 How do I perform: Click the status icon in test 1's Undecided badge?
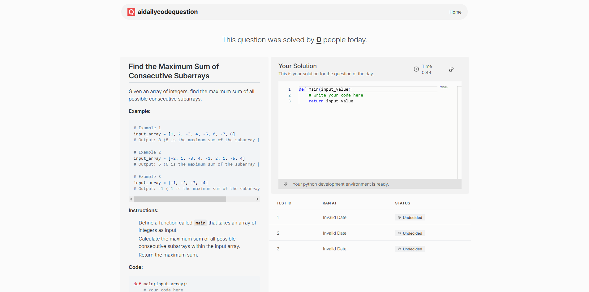pos(399,218)
